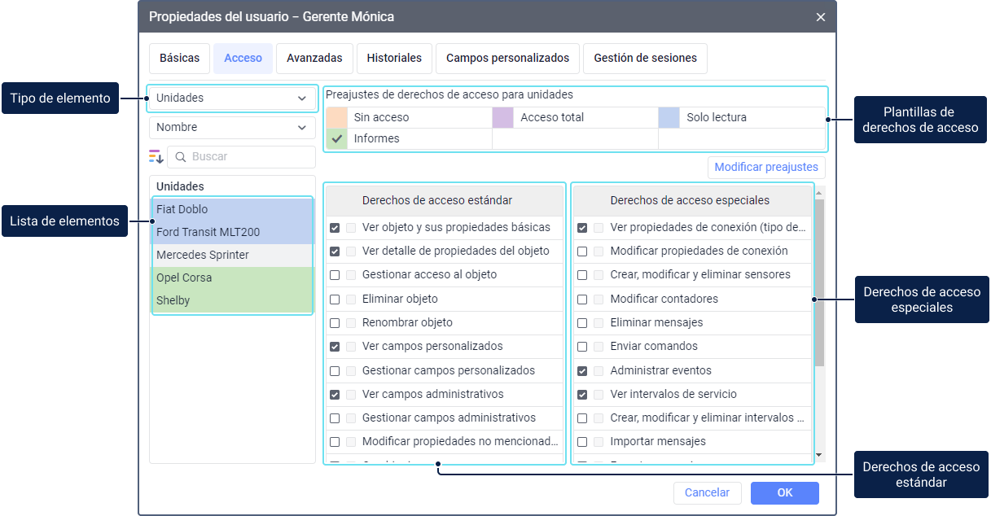Viewport: 991px width, 516px height.
Task: Apply the Sin acceso orange preset swatch
Action: click(336, 118)
